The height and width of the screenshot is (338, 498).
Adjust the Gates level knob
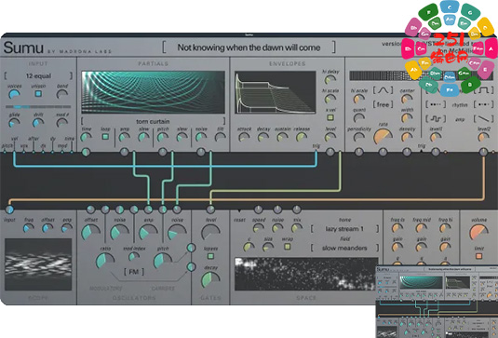(x=210, y=232)
